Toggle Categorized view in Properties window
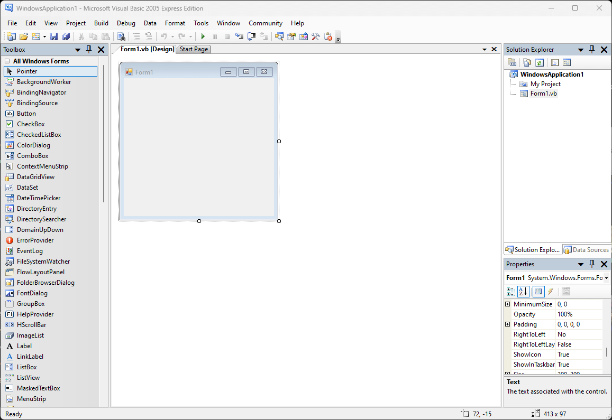The image size is (612, 420). [510, 291]
